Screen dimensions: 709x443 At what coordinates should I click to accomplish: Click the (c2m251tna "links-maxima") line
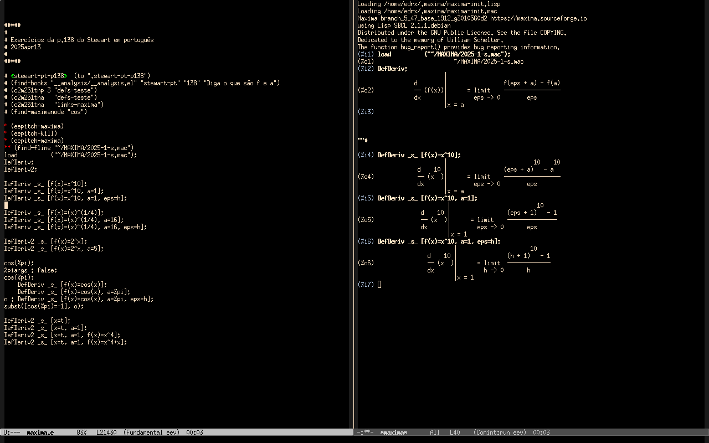(54, 105)
